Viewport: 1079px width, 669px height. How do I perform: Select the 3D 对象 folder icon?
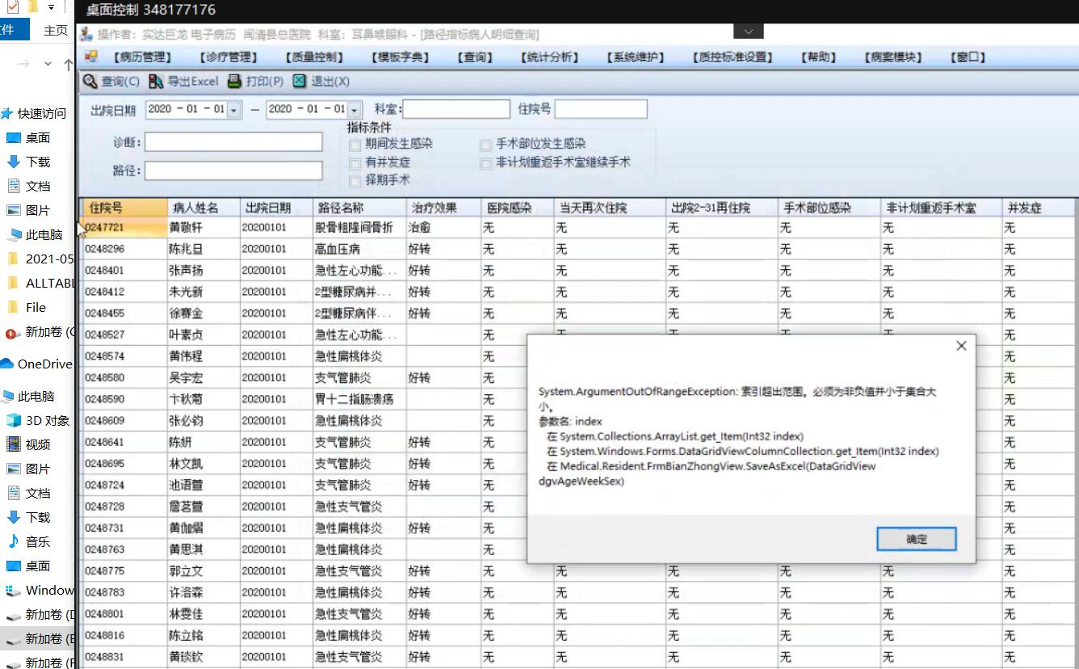click(13, 420)
